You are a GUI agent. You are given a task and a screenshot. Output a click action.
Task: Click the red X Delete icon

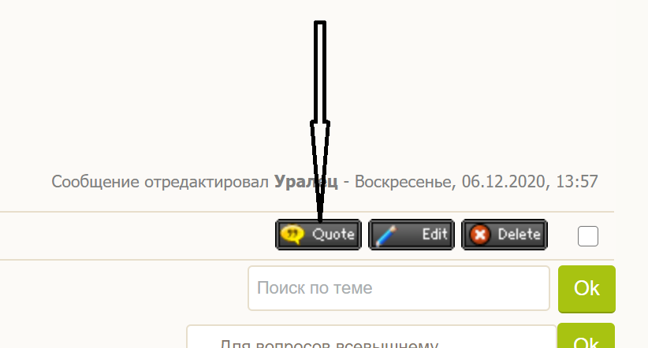click(x=480, y=235)
